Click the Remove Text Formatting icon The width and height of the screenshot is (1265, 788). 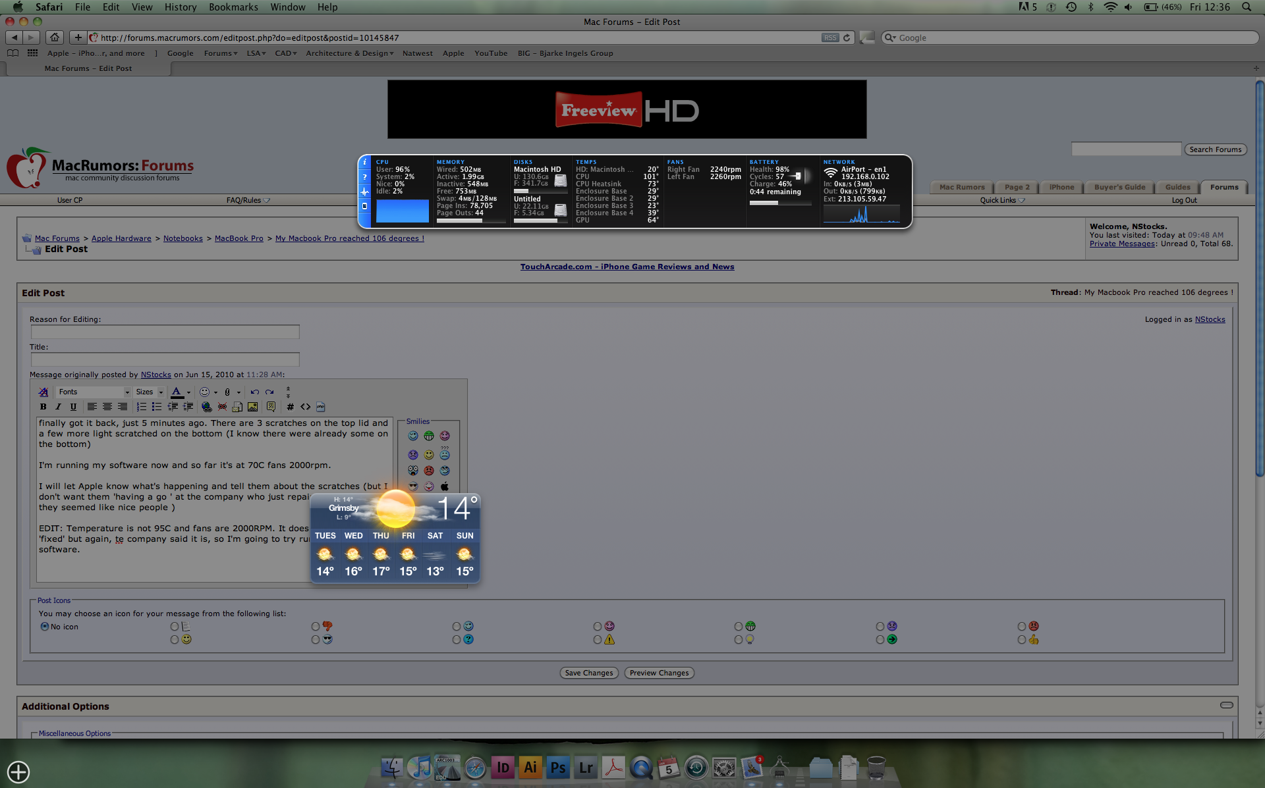pos(43,392)
